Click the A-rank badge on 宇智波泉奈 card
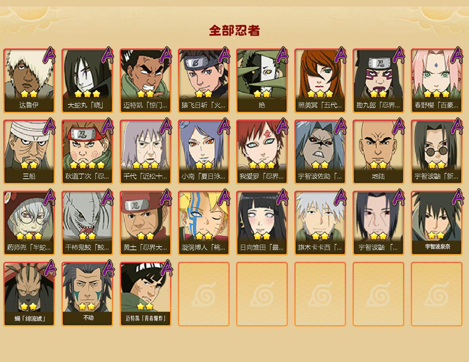 coord(457,197)
